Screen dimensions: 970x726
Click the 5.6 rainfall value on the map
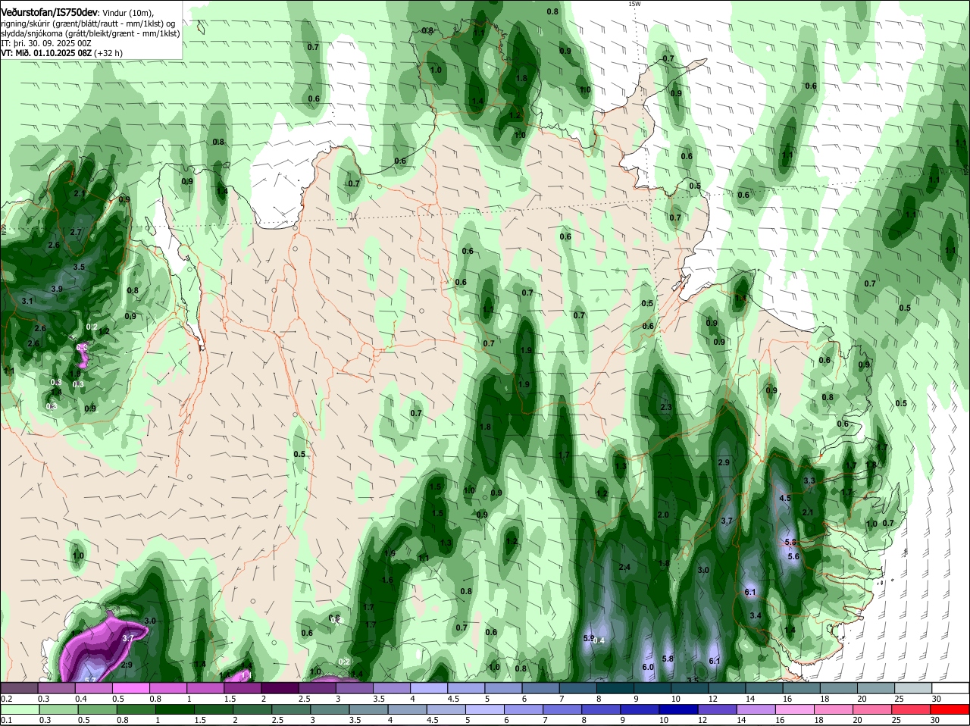pos(793,556)
